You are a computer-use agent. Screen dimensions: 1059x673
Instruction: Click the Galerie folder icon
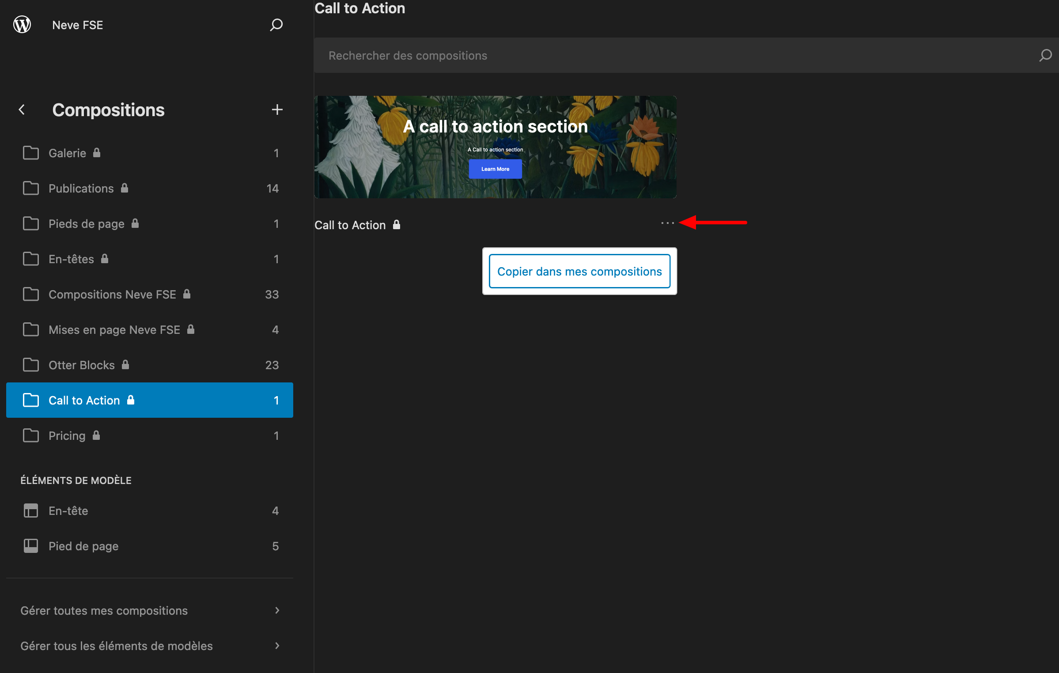pos(30,153)
